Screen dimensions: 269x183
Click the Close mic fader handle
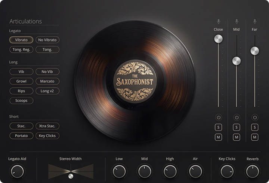click(219, 39)
